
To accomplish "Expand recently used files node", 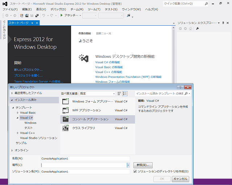I will click(x=12, y=93).
